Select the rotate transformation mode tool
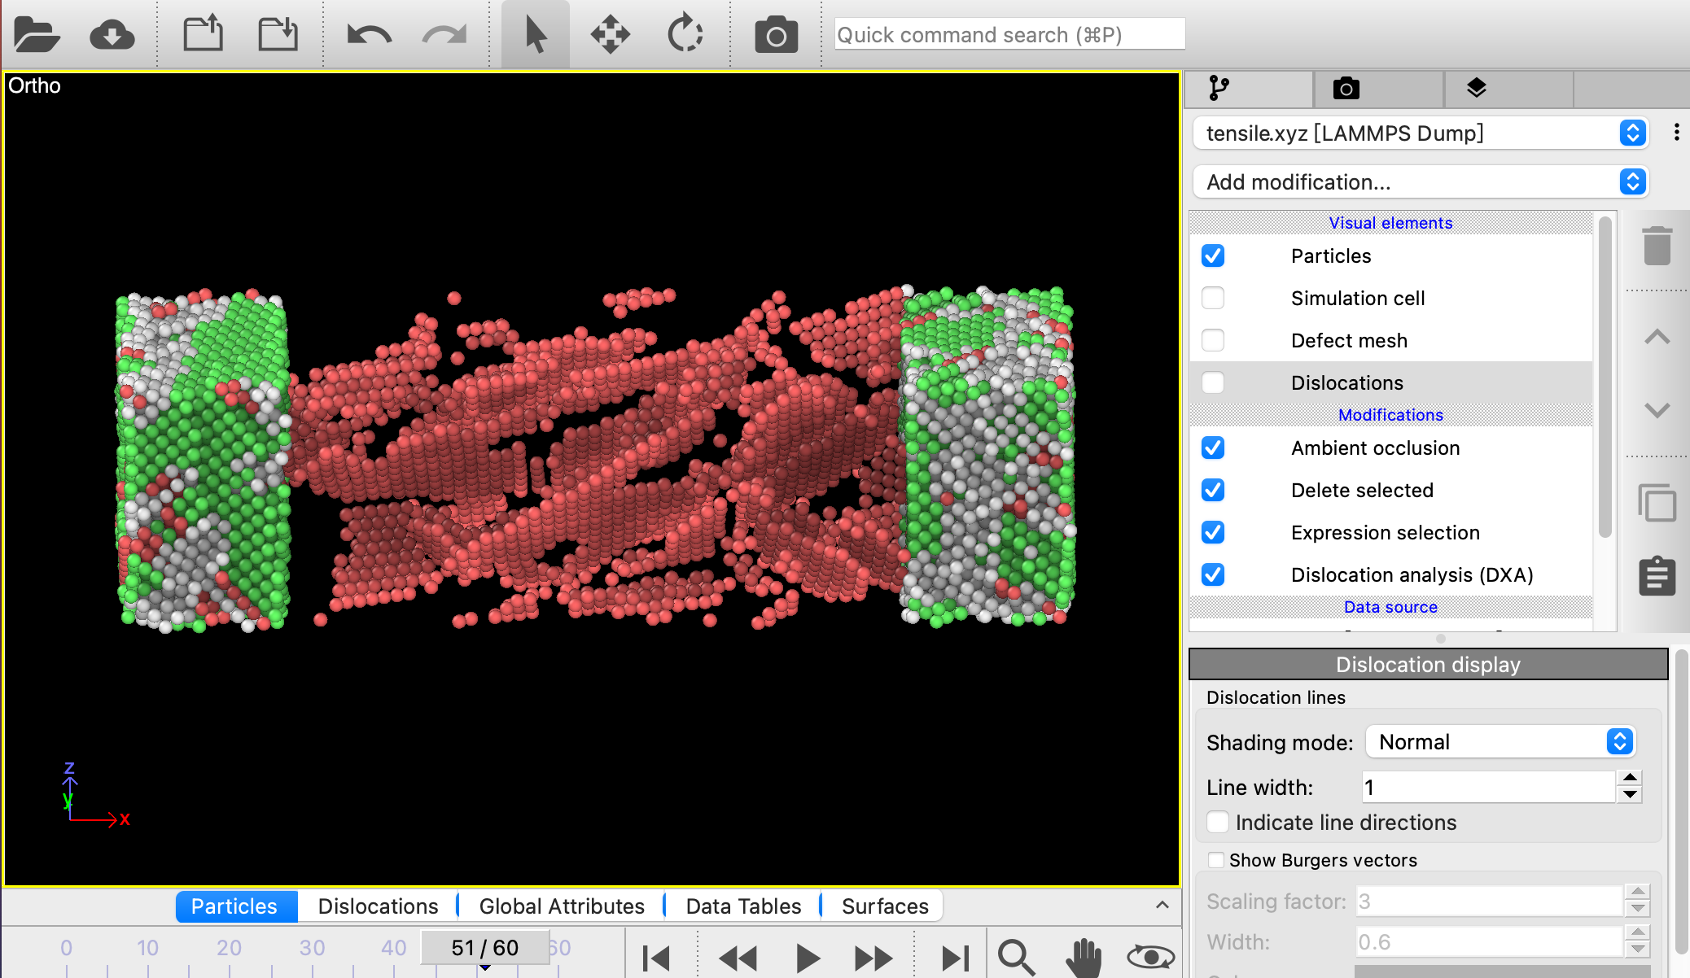Image resolution: width=1690 pixels, height=978 pixels. click(685, 35)
